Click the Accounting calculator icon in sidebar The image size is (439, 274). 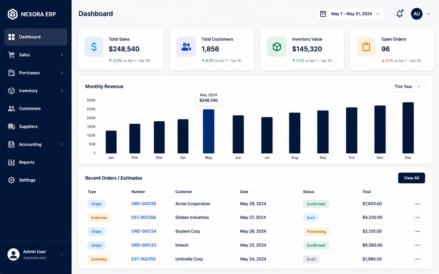click(11, 144)
